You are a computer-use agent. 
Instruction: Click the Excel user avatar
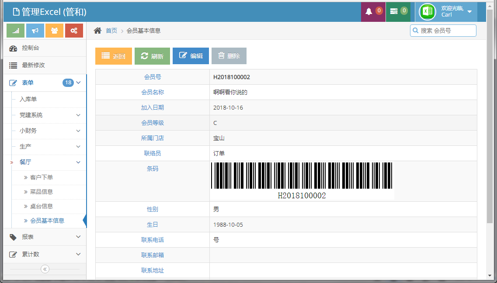pyautogui.click(x=427, y=12)
